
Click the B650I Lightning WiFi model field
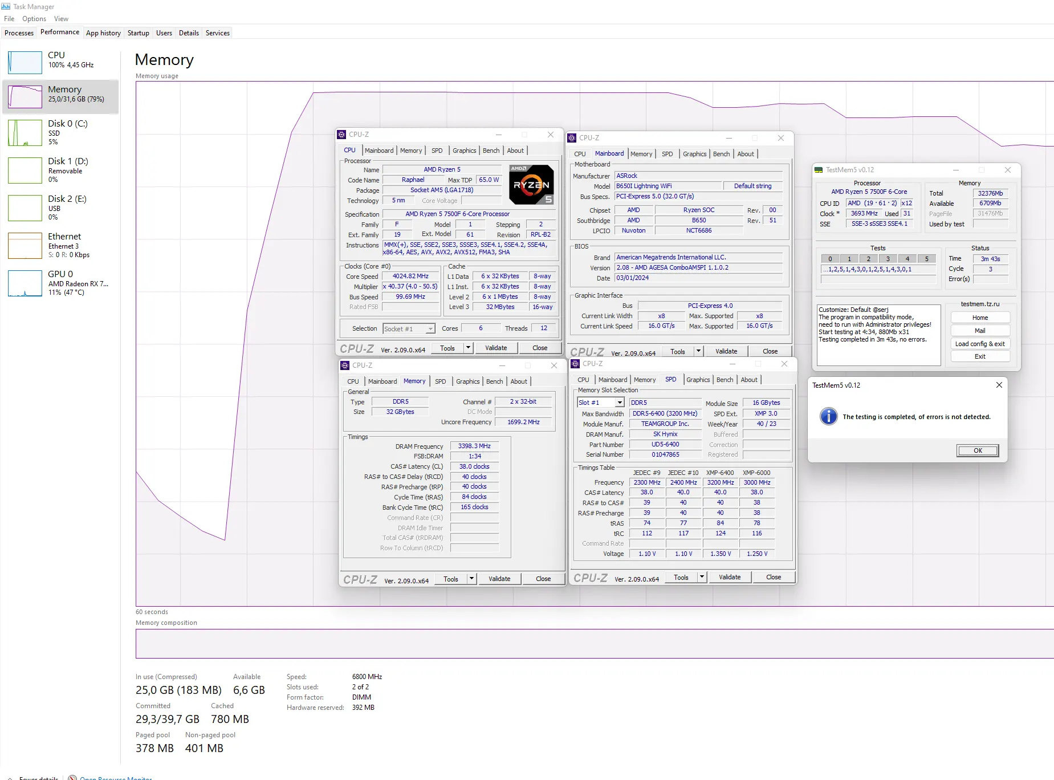click(x=668, y=186)
